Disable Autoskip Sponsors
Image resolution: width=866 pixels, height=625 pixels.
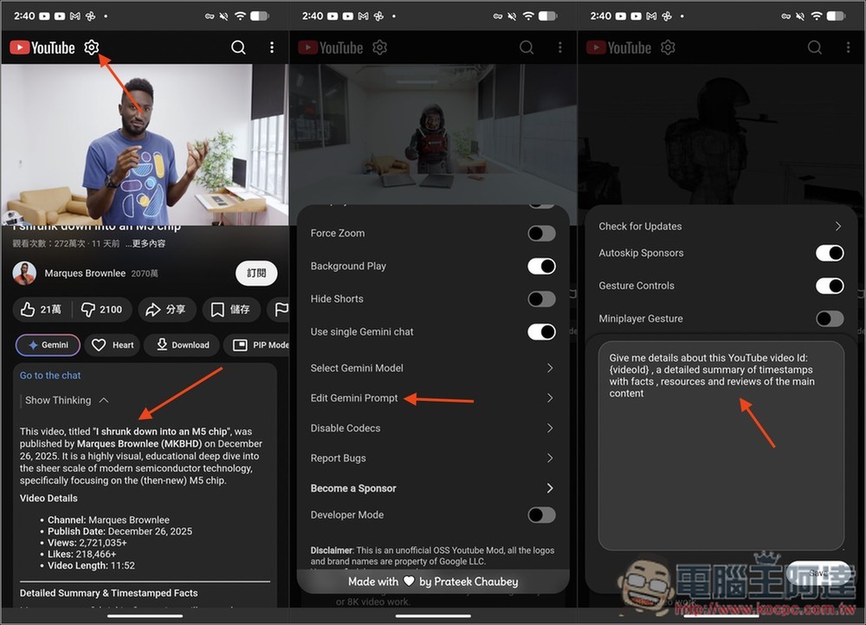(830, 254)
